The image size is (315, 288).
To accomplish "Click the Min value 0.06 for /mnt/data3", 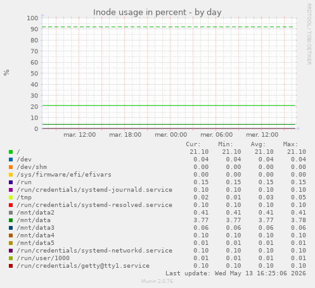I will 233,228.
